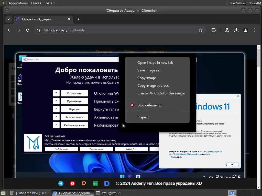Click the Microsoft license terms link
Viewport: 262px width, 196px height.
[195, 153]
